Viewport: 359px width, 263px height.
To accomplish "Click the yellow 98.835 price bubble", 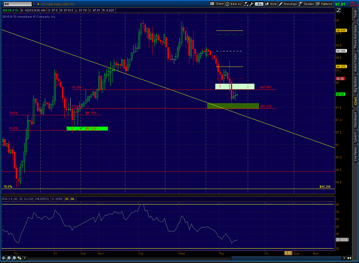I will [x=341, y=30].
